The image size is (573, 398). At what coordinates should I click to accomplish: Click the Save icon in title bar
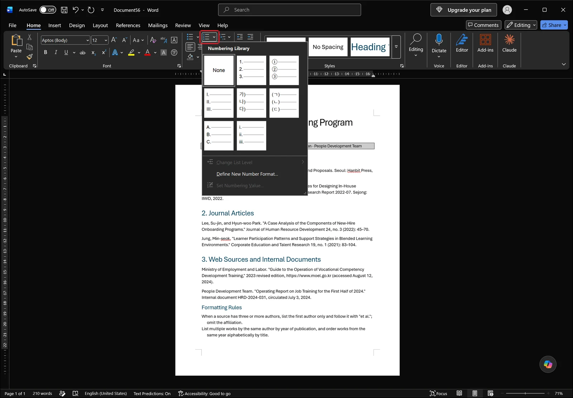click(x=64, y=10)
